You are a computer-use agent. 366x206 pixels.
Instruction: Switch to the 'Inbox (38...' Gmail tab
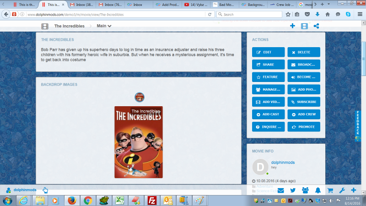tap(82, 5)
